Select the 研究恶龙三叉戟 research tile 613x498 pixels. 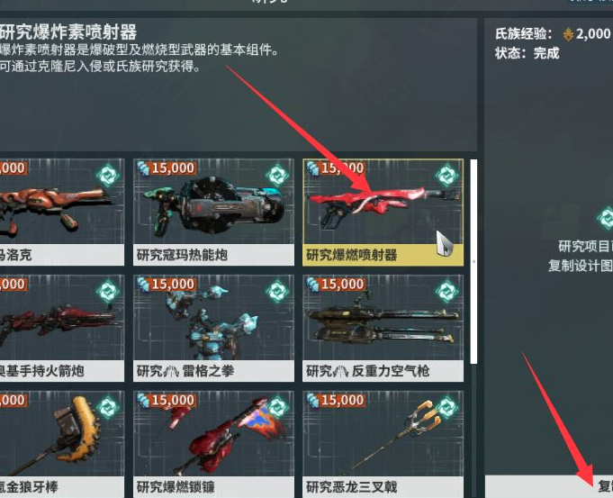click(x=383, y=444)
